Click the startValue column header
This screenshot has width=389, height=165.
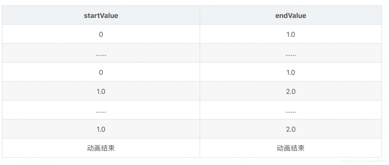coord(101,15)
